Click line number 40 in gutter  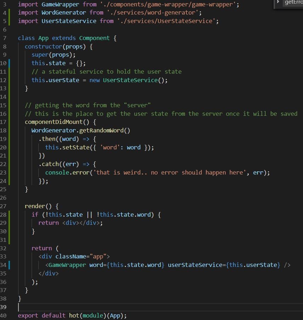[3, 316]
